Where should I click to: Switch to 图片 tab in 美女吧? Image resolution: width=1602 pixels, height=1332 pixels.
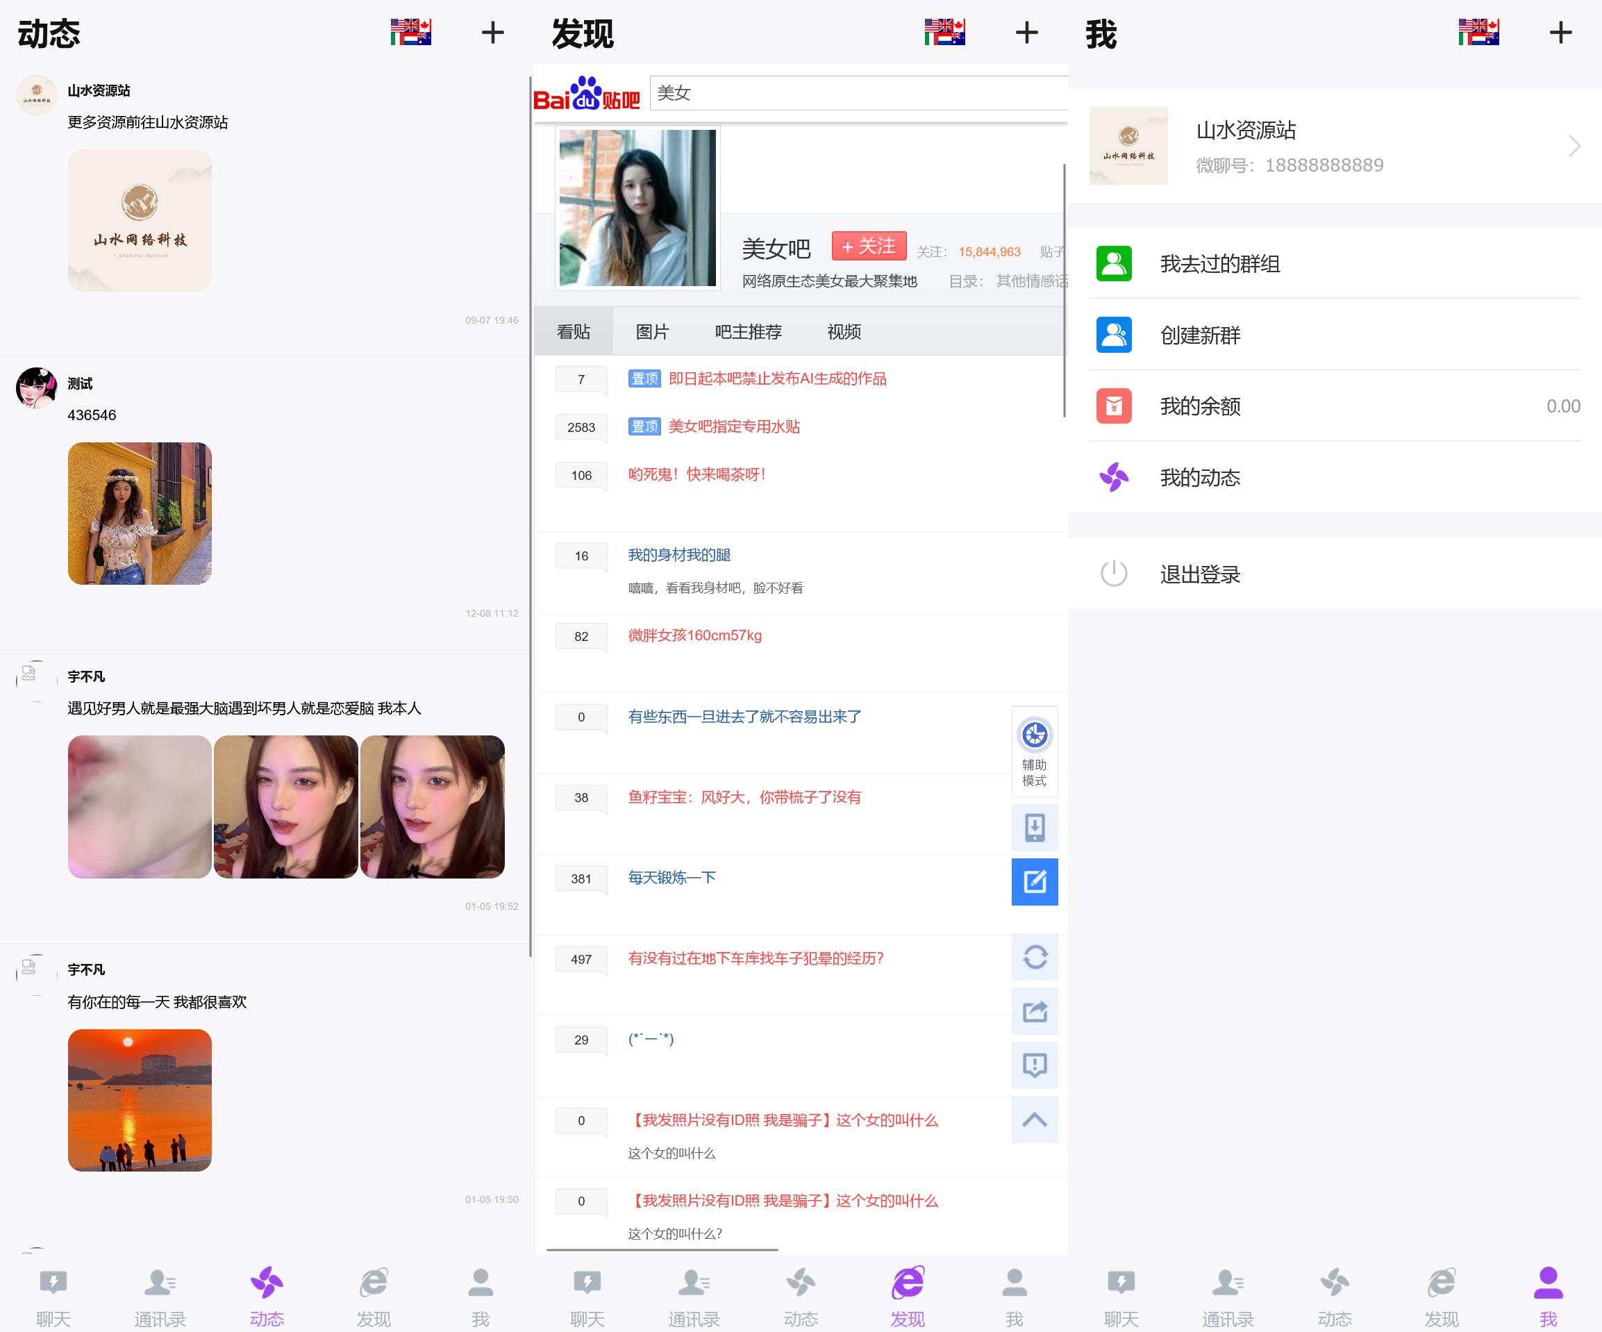coord(651,332)
